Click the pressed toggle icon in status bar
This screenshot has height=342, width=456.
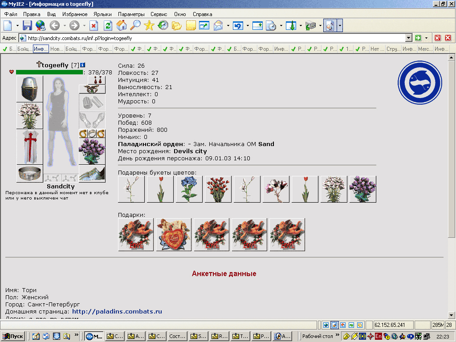click(334, 325)
